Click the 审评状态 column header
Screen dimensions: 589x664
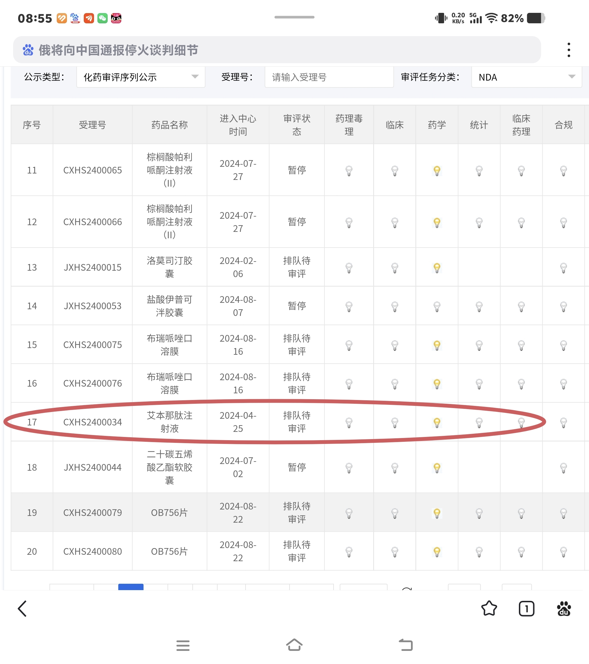point(297,125)
